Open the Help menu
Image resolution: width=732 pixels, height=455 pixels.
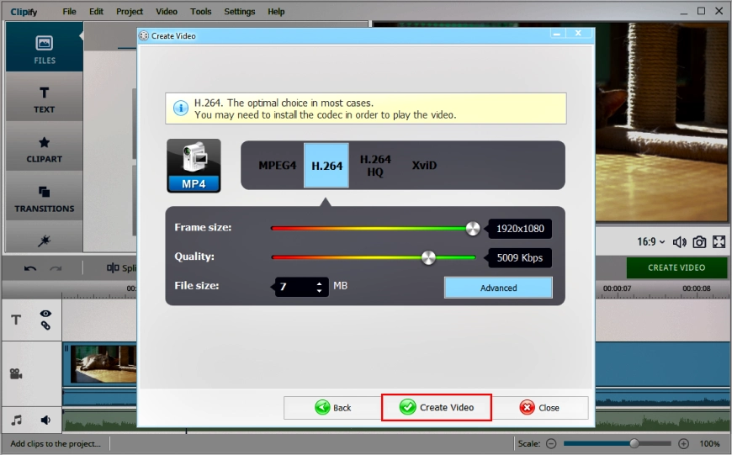(276, 11)
